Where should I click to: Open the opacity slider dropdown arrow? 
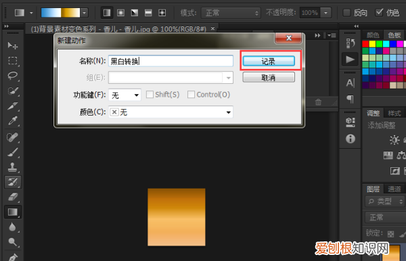pos(325,12)
